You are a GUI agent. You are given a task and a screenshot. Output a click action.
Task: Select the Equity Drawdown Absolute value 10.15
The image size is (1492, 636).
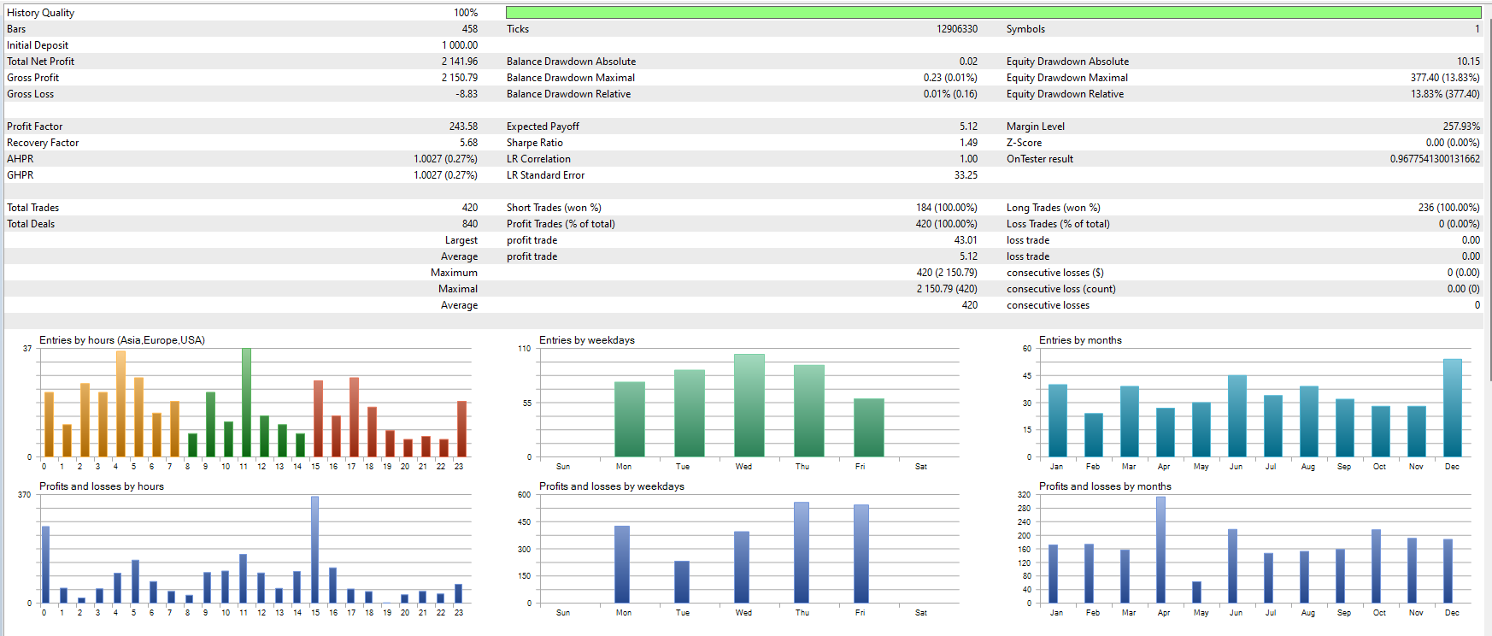click(1469, 62)
